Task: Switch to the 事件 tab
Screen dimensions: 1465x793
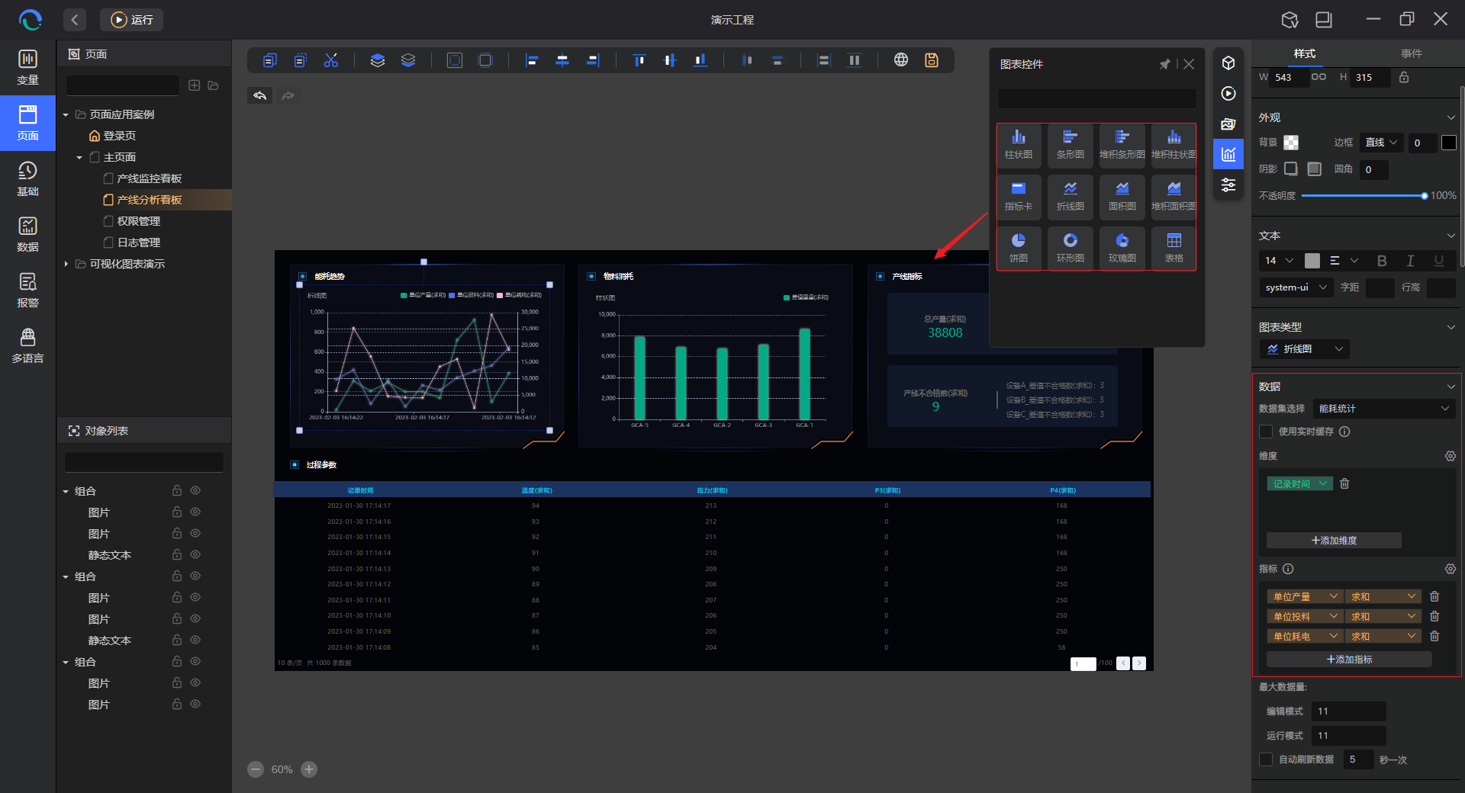Action: (1412, 53)
